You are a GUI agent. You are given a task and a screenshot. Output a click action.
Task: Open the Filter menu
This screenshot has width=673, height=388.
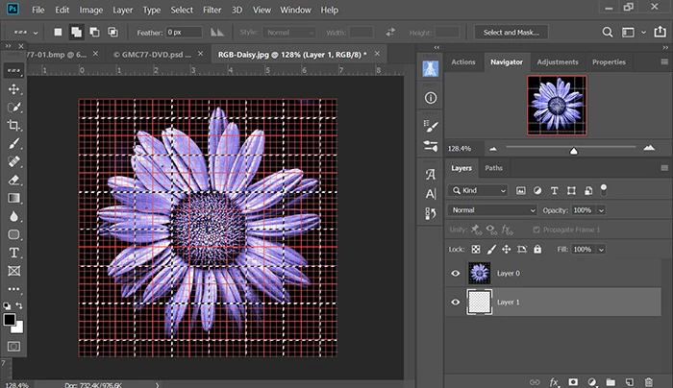click(212, 10)
